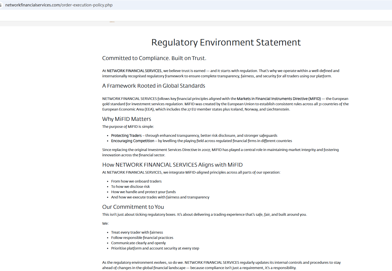The image size is (392, 271).
Task: Click the networkfinancialservices.com URL in address bar
Action: tap(59, 5)
